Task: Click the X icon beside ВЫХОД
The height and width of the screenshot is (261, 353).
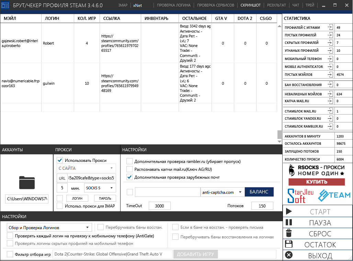Action: tap(289, 255)
